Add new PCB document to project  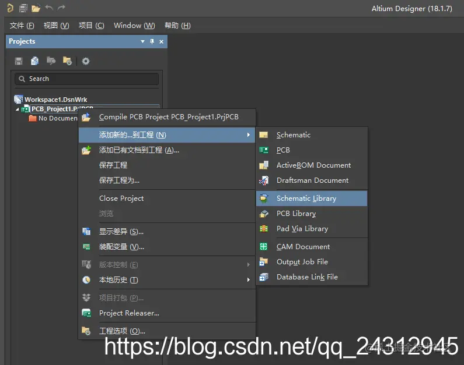point(312,150)
